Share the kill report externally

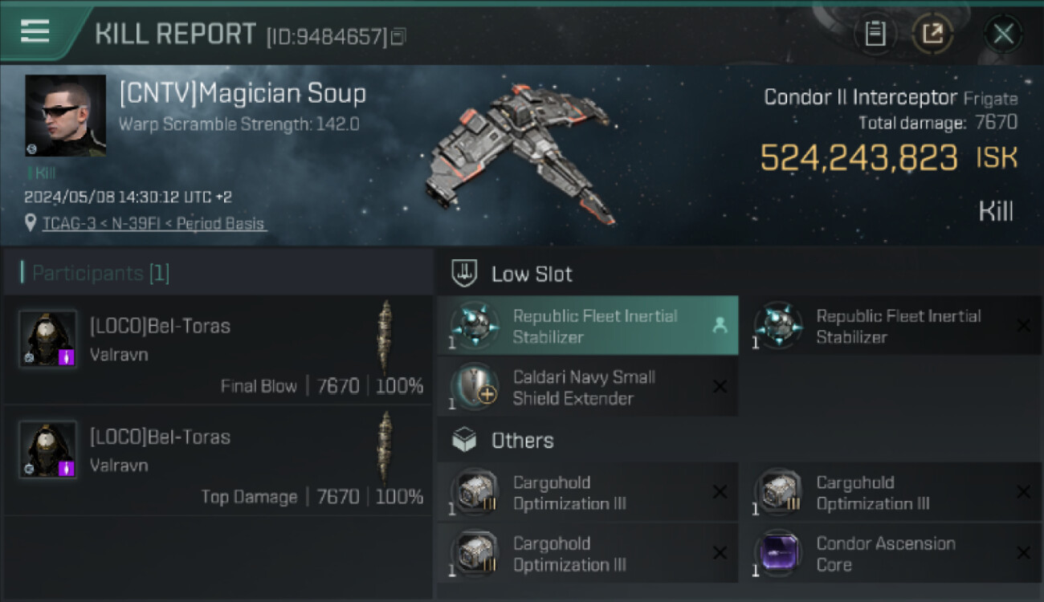click(932, 34)
